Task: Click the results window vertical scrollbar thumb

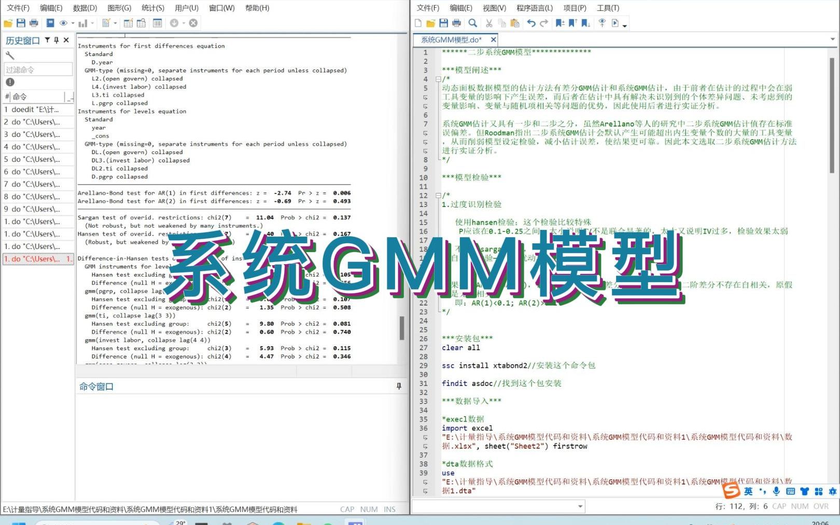Action: [x=402, y=328]
